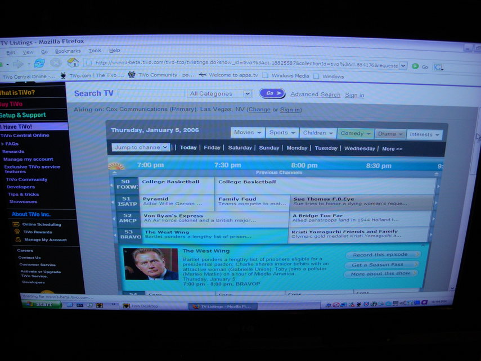Select the Saturday tab
This screenshot has width=481, height=361.
tap(240, 148)
